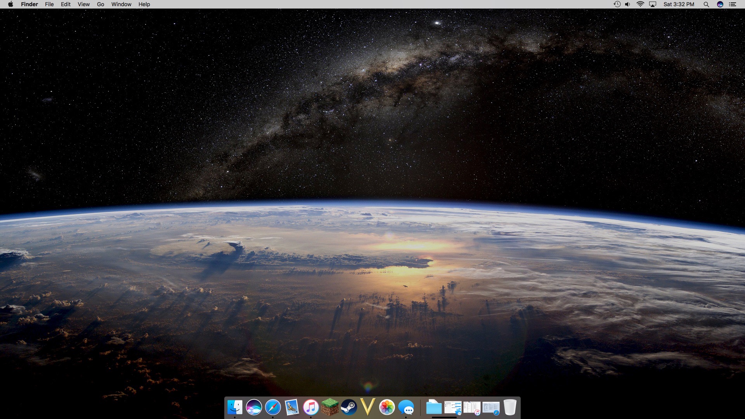This screenshot has height=419, width=745.
Task: Open Safari from the Dock
Action: point(273,407)
